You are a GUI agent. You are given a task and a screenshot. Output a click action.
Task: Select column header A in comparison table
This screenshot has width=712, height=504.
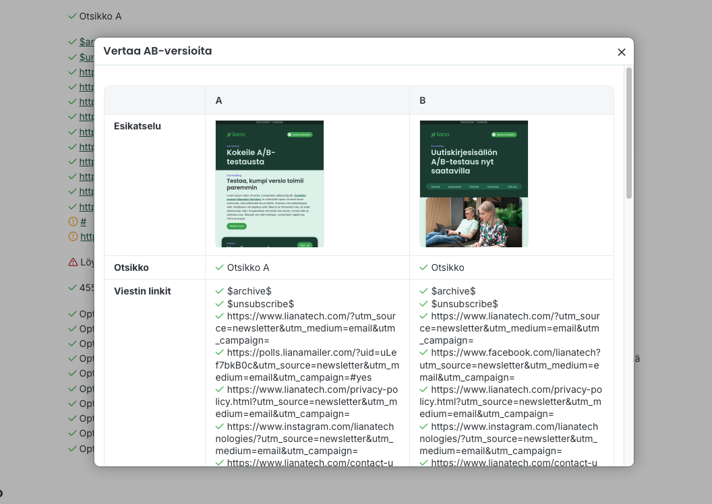219,100
